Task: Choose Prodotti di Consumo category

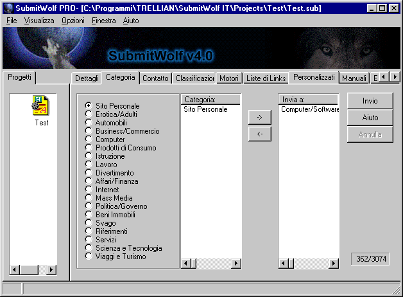Action: click(x=89, y=147)
